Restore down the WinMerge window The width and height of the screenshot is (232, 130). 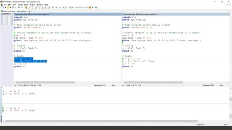(221, 1)
